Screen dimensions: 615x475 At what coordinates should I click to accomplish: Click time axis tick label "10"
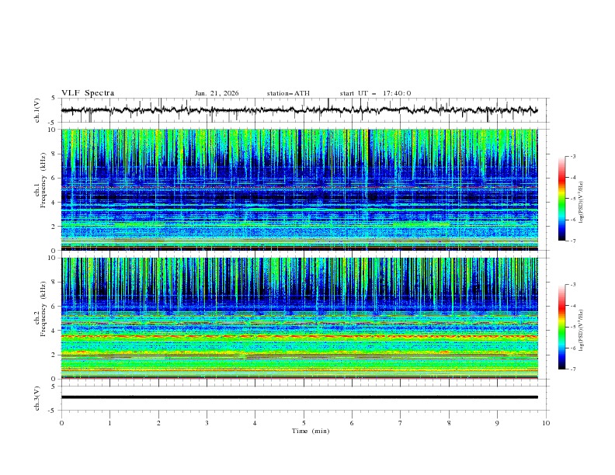click(x=546, y=423)
